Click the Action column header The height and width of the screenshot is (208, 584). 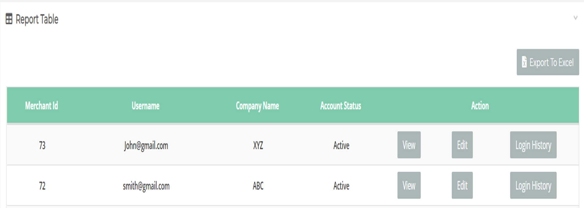(x=480, y=106)
